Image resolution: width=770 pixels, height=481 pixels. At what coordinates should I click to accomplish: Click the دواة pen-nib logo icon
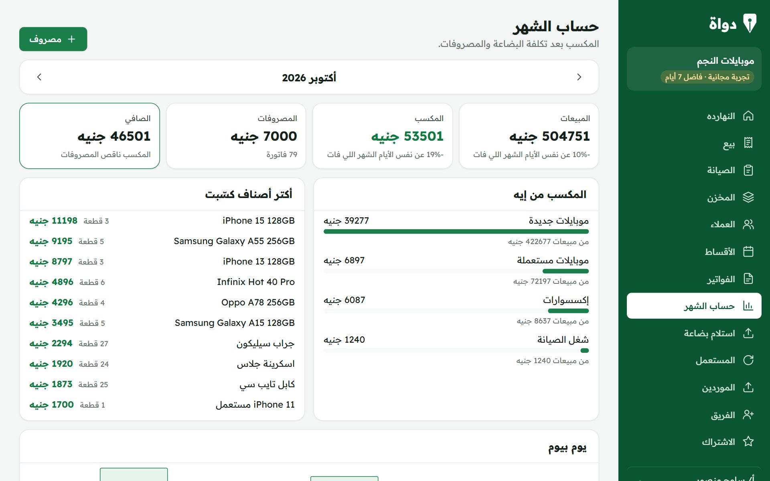click(x=749, y=23)
